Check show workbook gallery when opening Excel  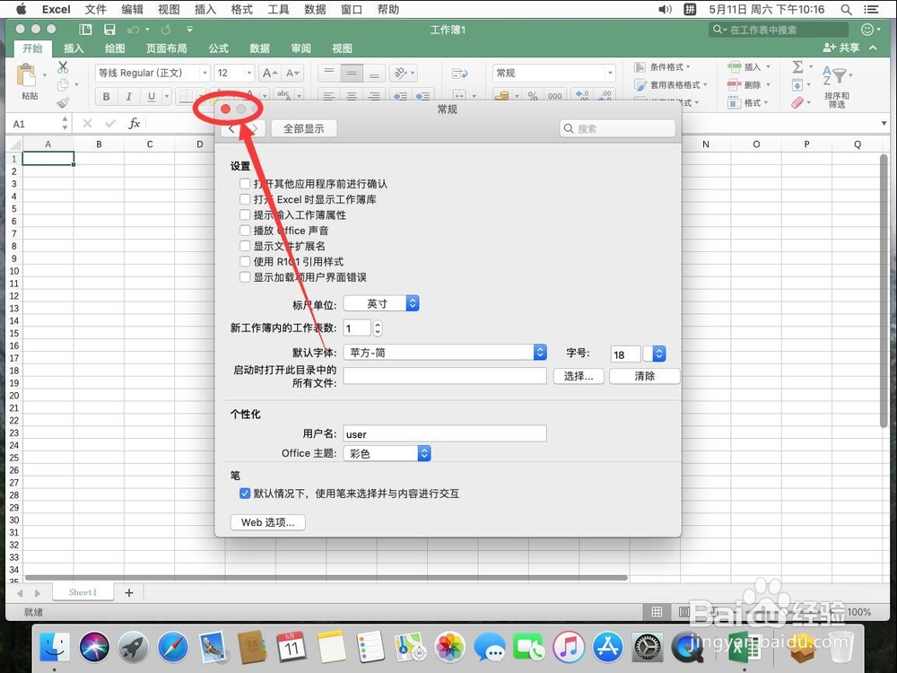pyautogui.click(x=245, y=199)
